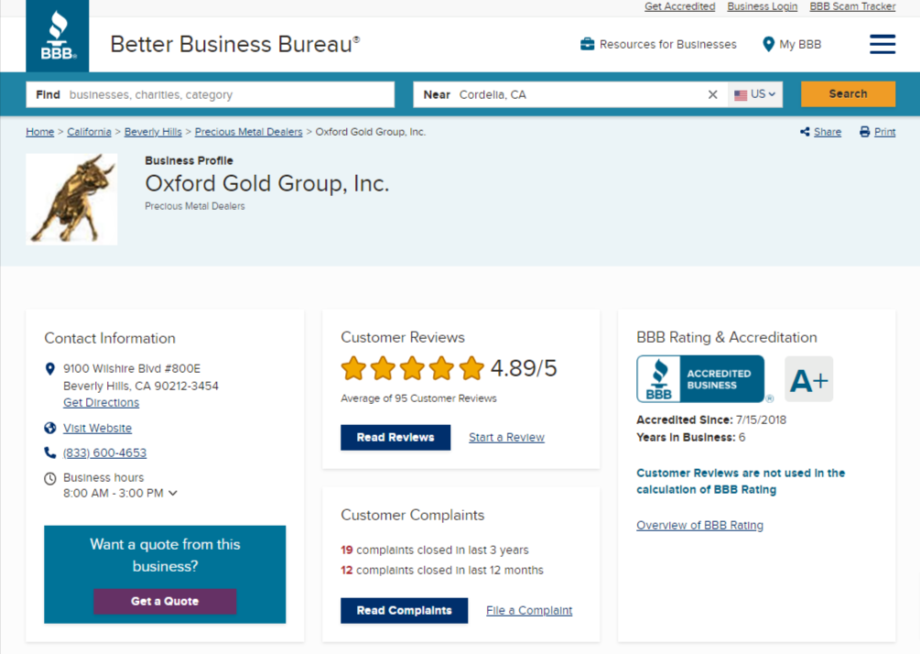
Task: Click the Share link text
Action: [x=828, y=132]
